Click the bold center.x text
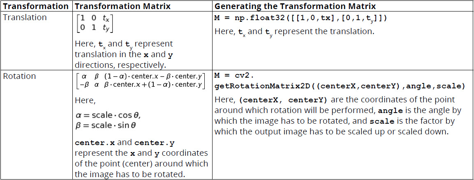The image size is (474, 180). pyautogui.click(x=95, y=142)
